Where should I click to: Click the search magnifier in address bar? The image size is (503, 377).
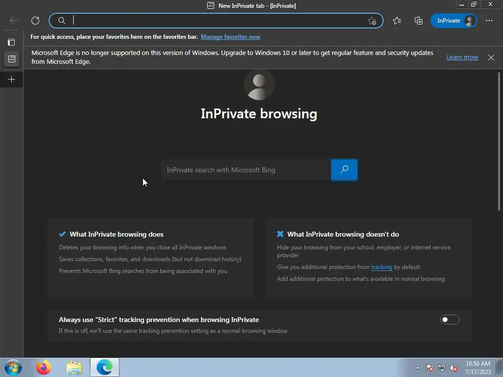(x=61, y=21)
